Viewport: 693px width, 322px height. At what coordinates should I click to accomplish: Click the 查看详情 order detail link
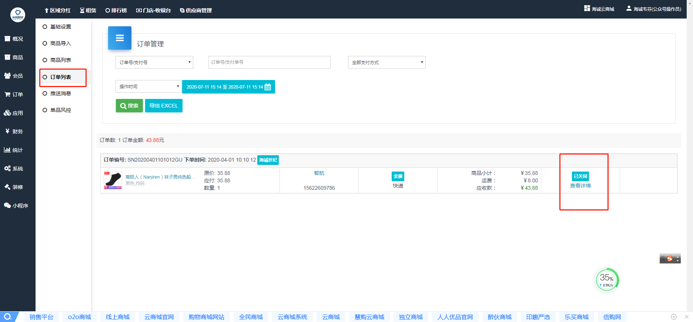[580, 186]
